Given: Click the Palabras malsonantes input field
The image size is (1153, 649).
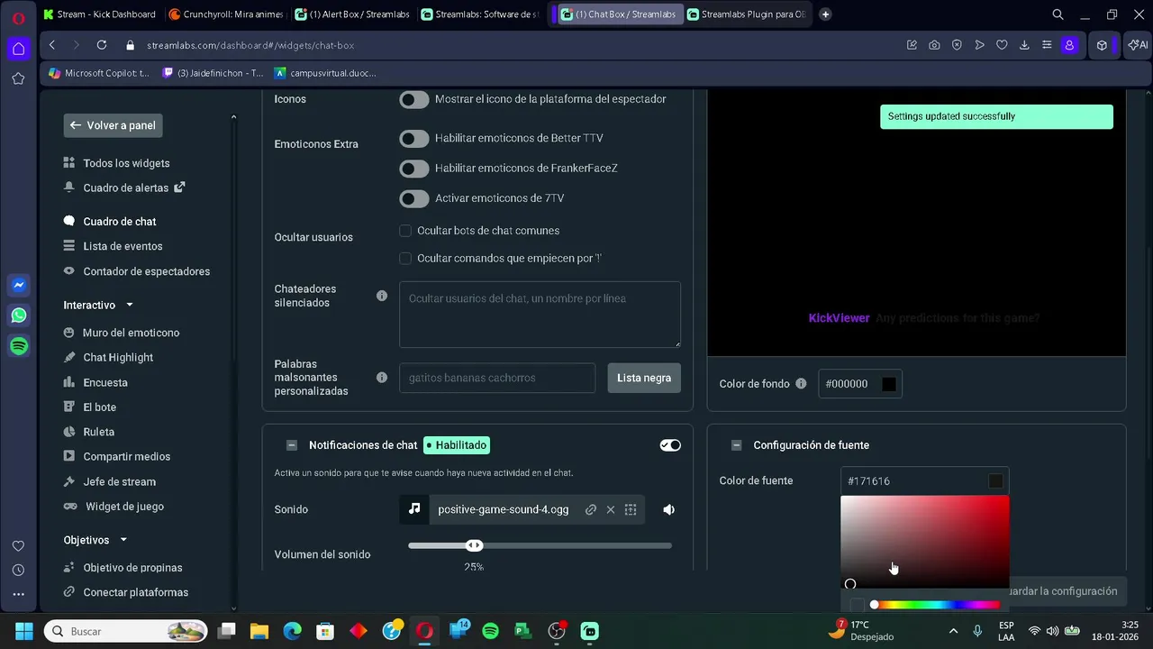Looking at the screenshot, I should (497, 378).
